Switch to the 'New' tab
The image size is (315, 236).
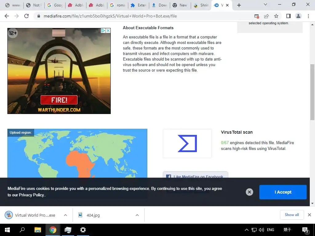180,5
